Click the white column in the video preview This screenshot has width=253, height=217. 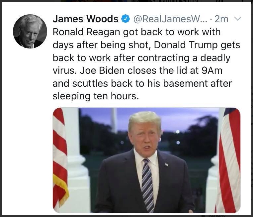pos(77,160)
